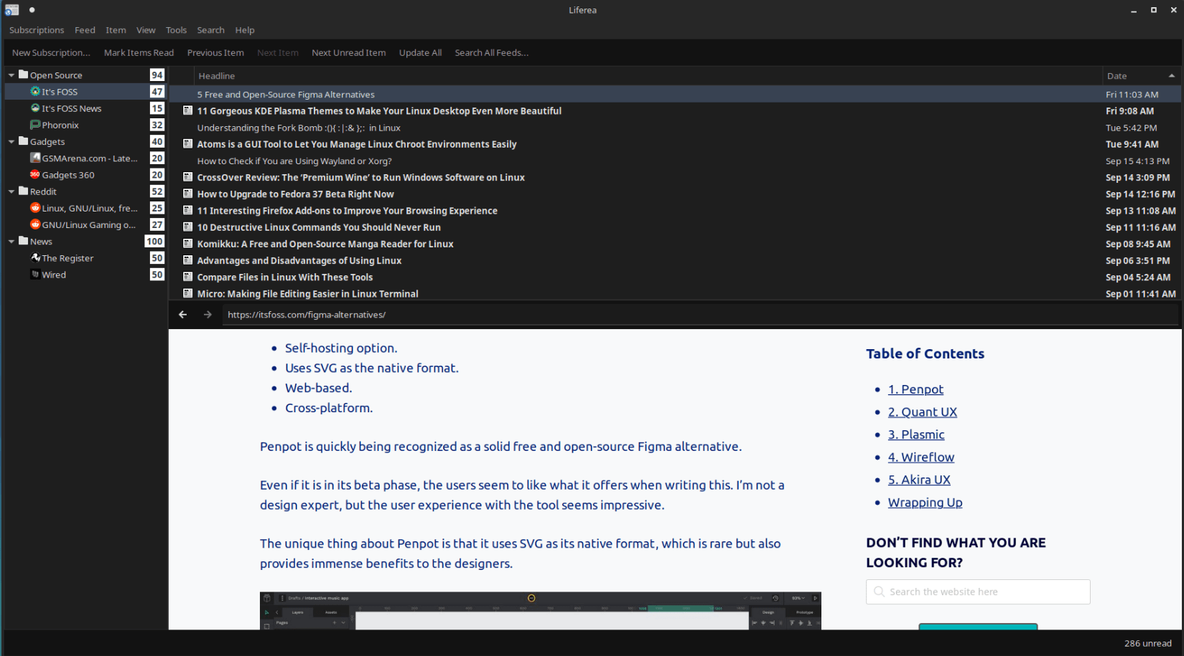1184x656 pixels.
Task: Click the browser back arrow icon
Action: coord(182,315)
